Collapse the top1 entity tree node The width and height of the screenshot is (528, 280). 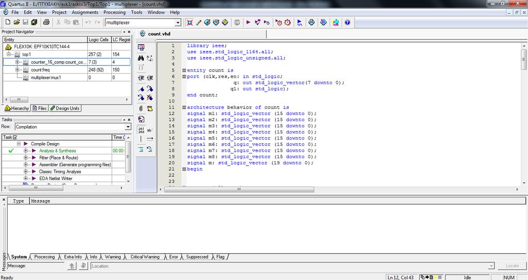9,54
